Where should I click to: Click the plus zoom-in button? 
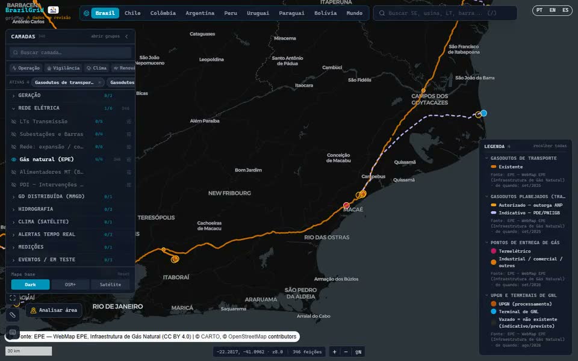tap(334, 352)
